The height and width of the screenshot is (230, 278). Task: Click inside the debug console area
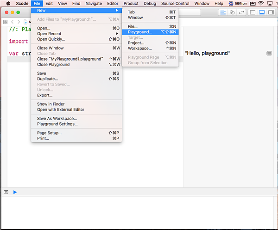point(138,212)
